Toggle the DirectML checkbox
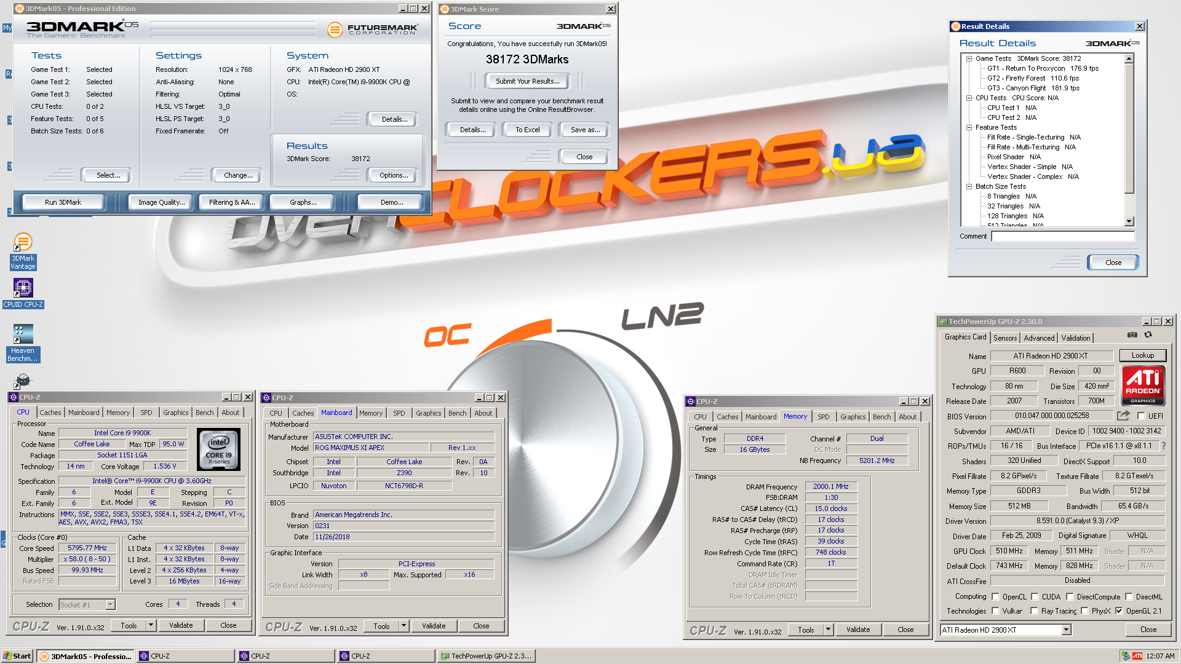The height and width of the screenshot is (664, 1181). pyautogui.click(x=1129, y=596)
